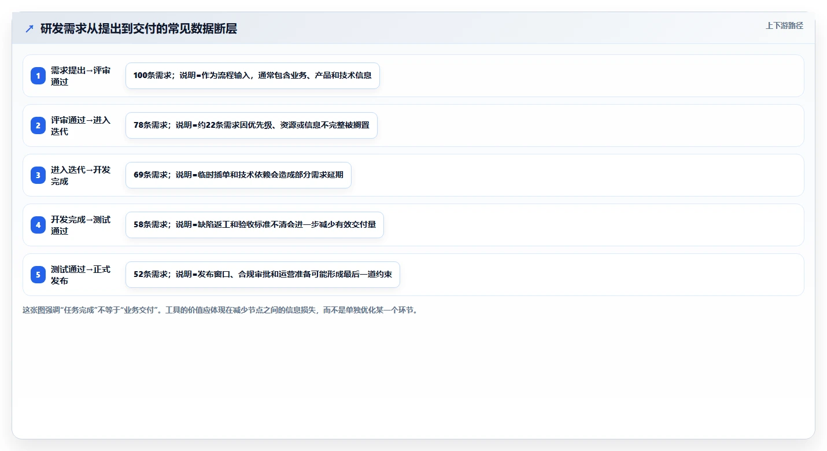Screen dimensions: 827x451
Task: Click step number badge 4
Action: (38, 225)
